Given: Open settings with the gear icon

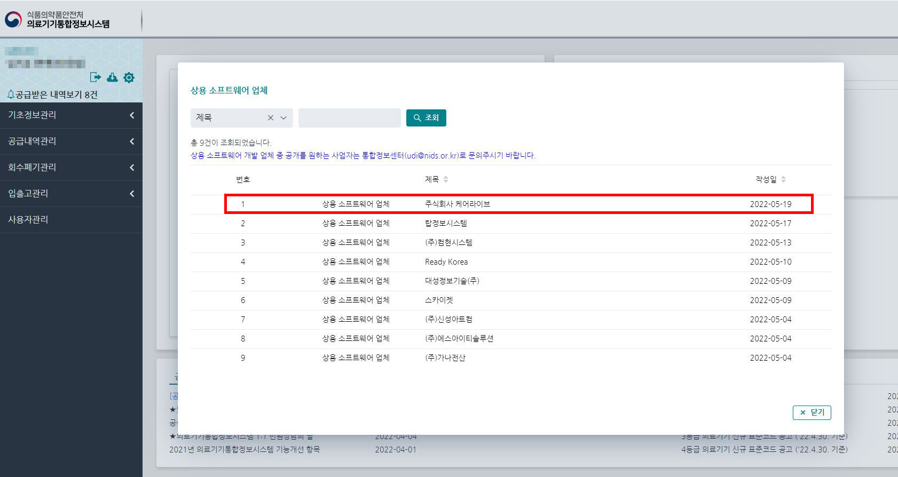Looking at the screenshot, I should click(129, 77).
